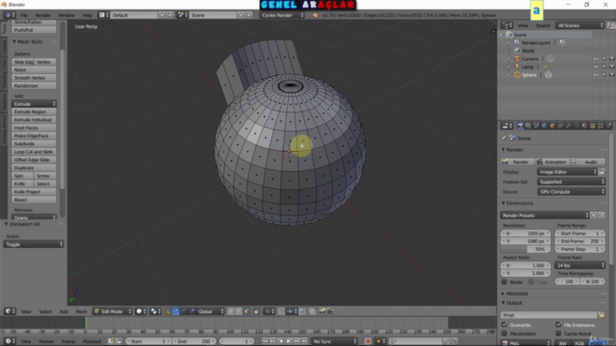
Task: Open the Window menu
Action: pyautogui.click(x=66, y=15)
